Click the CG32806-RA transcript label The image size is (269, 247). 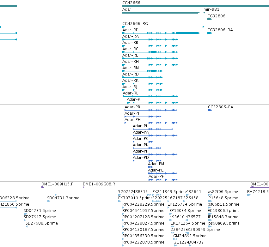[x=220, y=30]
